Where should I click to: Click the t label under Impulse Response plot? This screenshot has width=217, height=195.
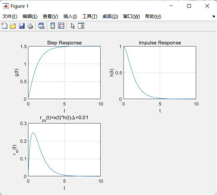click(160, 110)
